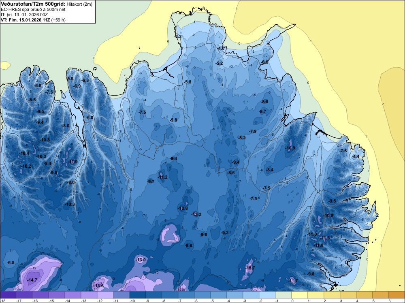Click the -10.2 temperature label
The image size is (405, 303).
(x=26, y=166)
